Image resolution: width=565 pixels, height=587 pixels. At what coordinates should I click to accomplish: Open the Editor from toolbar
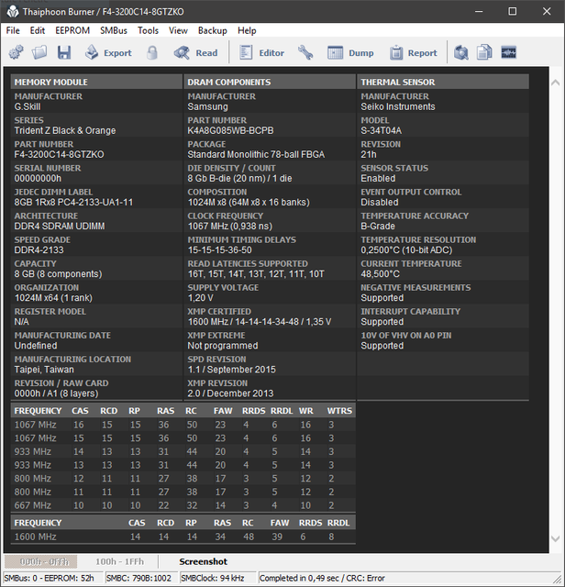click(261, 53)
